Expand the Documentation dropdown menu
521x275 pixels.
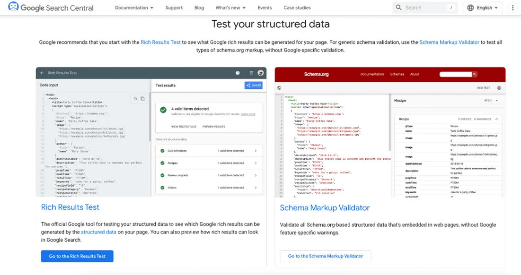click(134, 8)
